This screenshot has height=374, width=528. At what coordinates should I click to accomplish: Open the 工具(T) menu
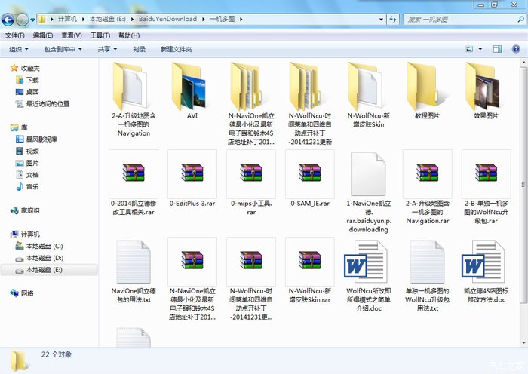tap(100, 35)
